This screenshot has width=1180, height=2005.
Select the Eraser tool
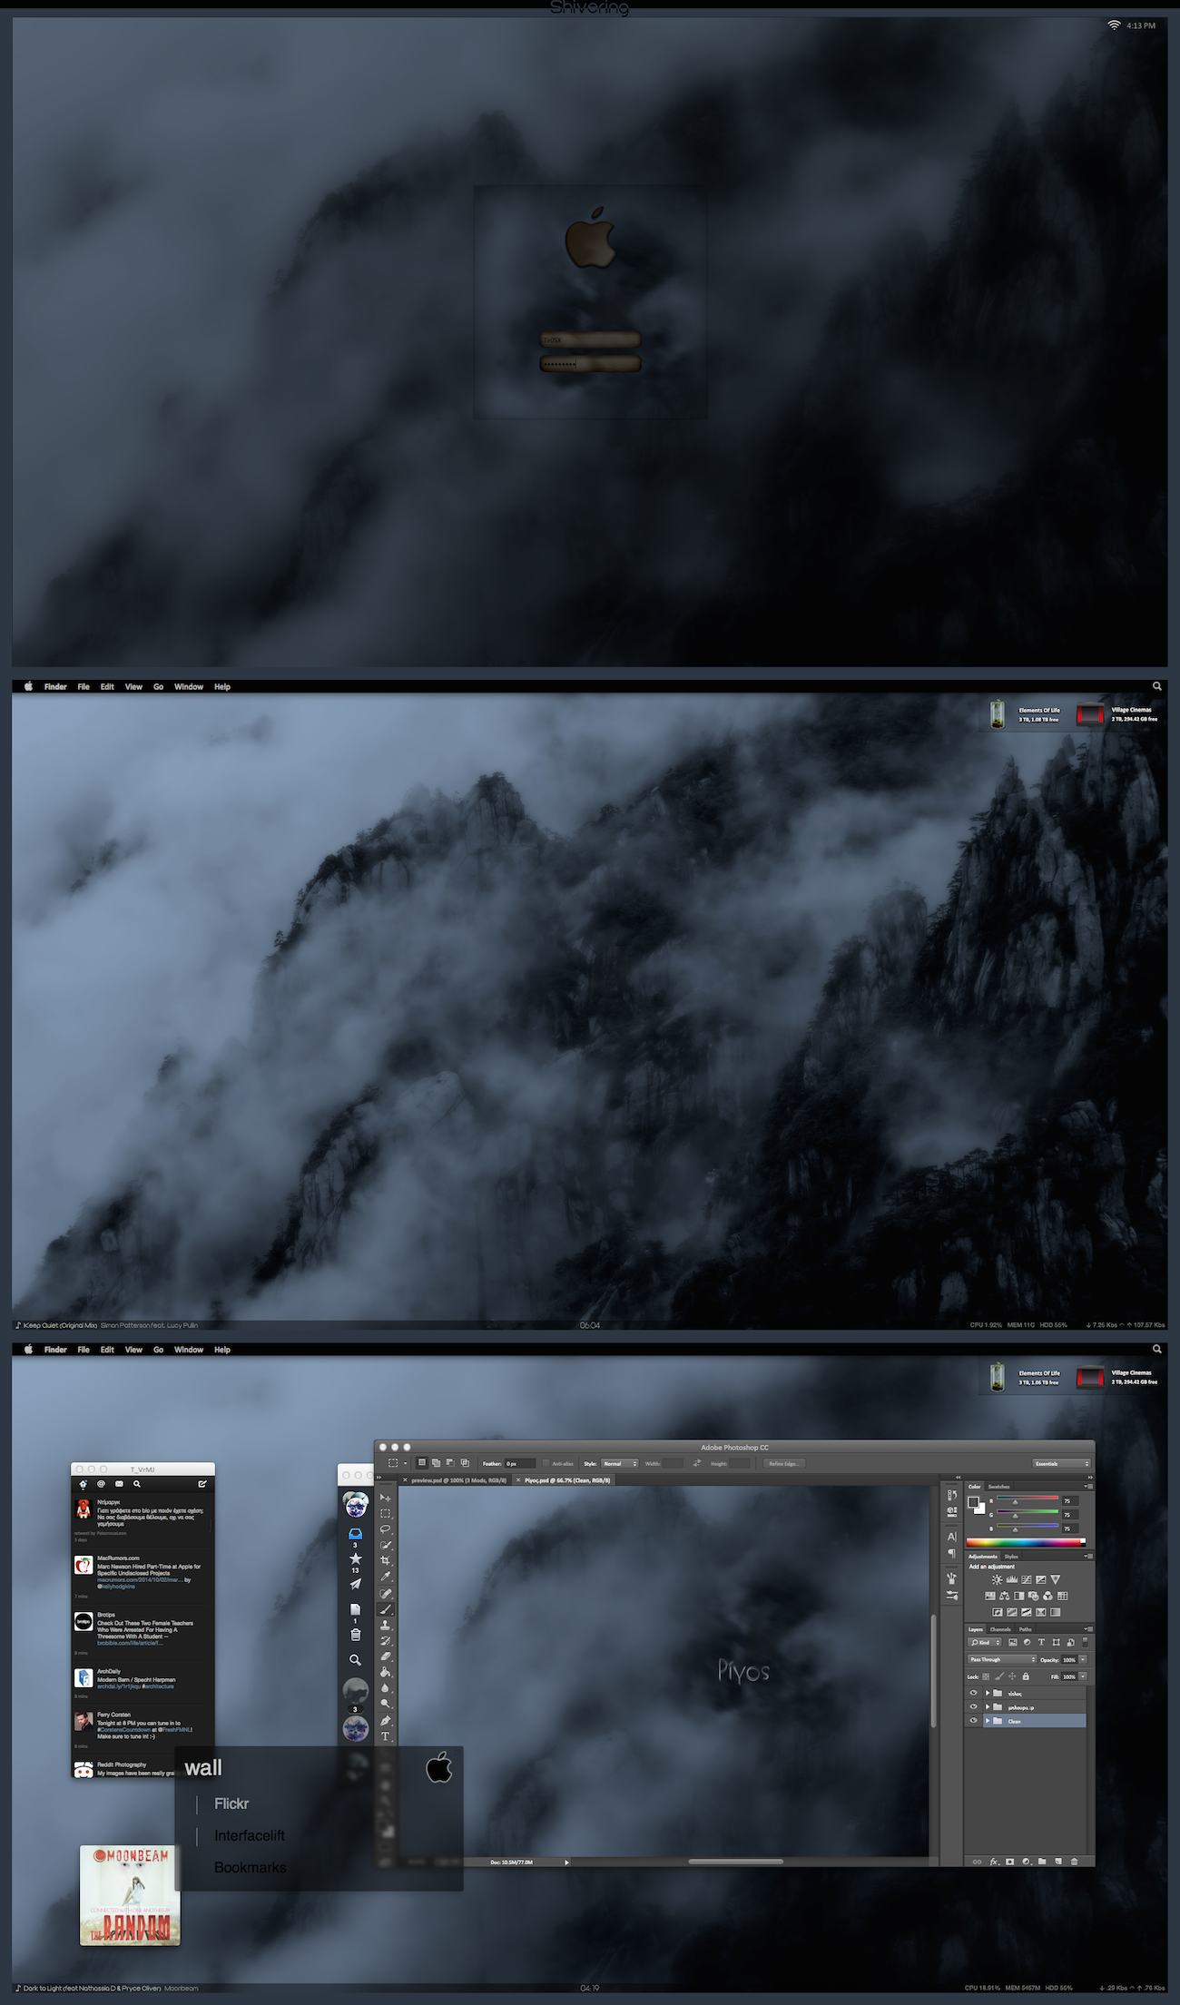386,1656
